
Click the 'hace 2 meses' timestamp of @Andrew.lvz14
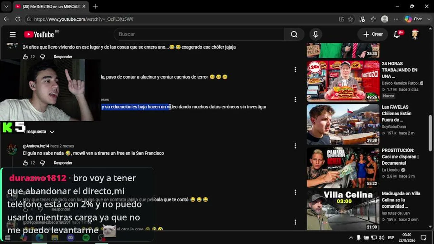[62, 146]
